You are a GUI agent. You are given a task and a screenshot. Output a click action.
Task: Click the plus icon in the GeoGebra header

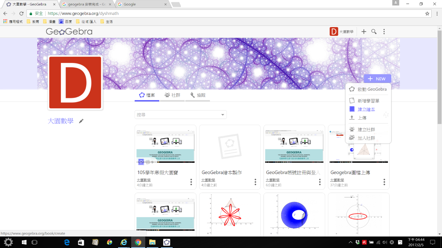tap(364, 32)
